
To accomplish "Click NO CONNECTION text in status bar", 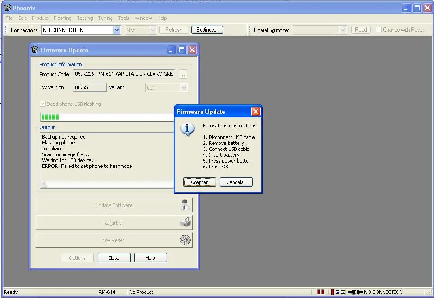I will coord(383,292).
